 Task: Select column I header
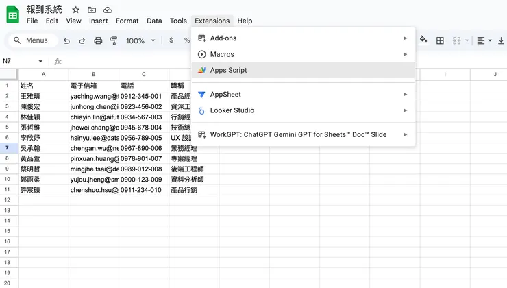coord(445,75)
